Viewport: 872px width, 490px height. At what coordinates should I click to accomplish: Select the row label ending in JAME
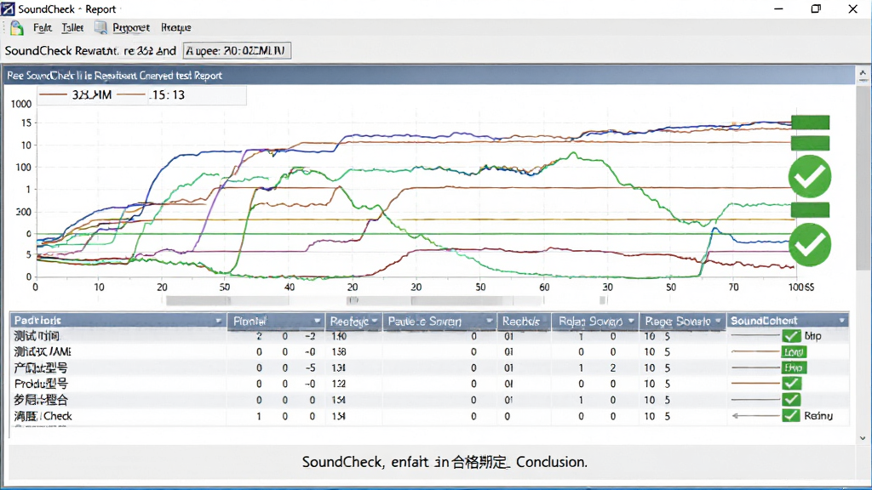[43, 351]
